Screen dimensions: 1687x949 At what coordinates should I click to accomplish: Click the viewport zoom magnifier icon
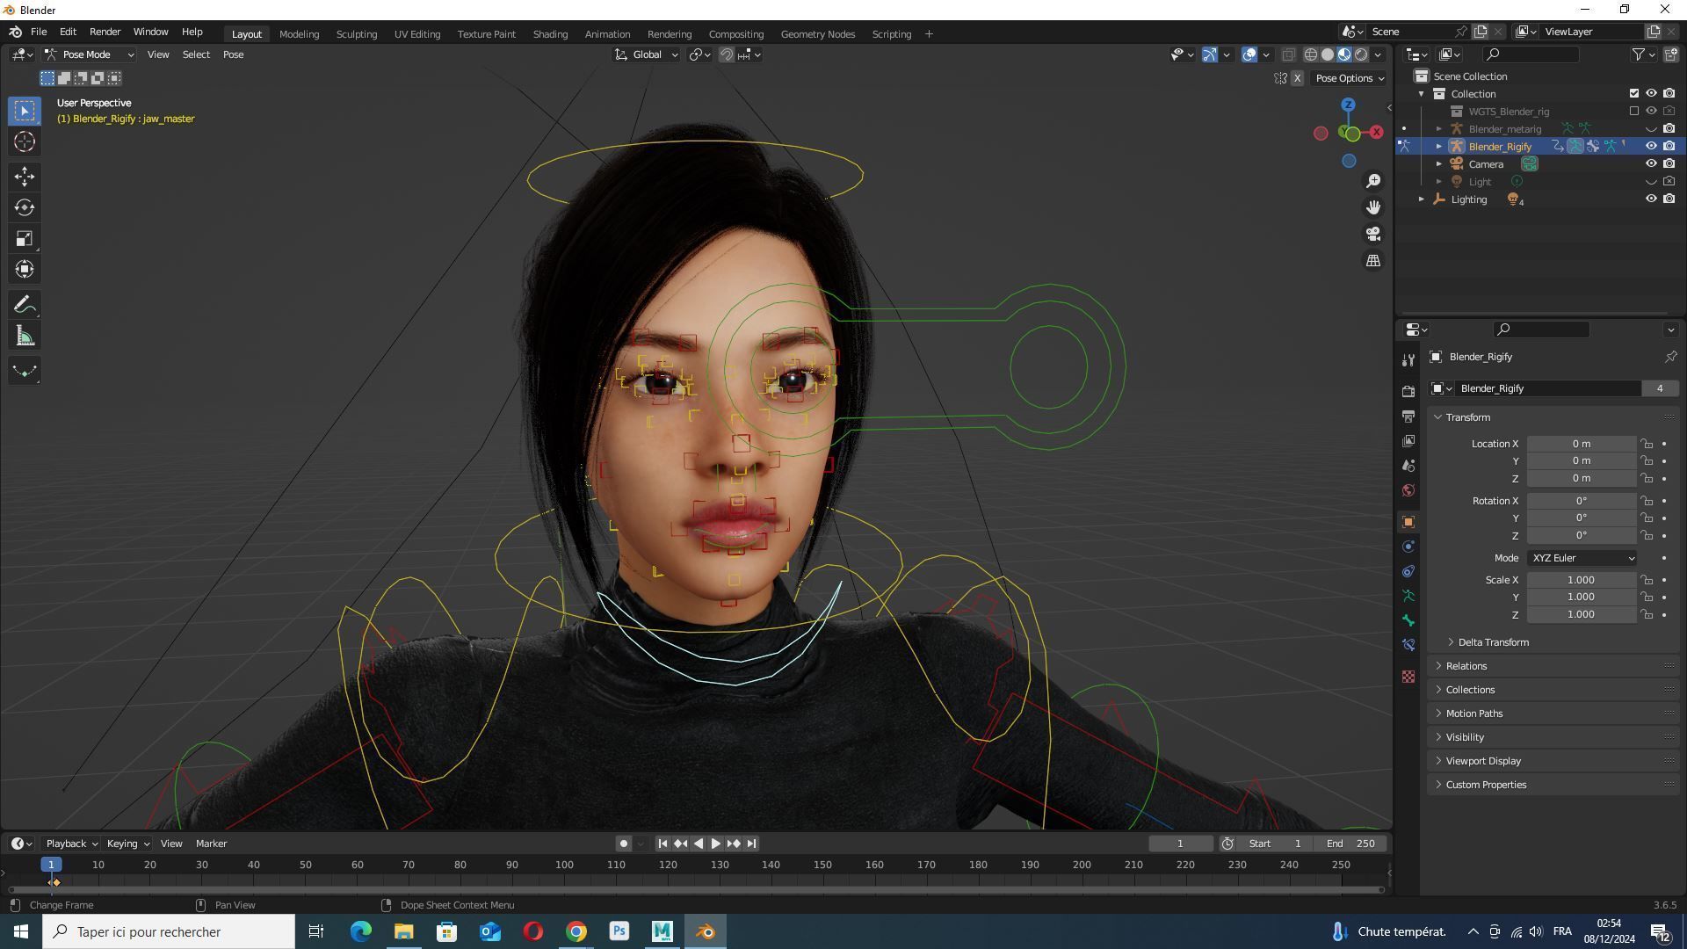(x=1372, y=181)
